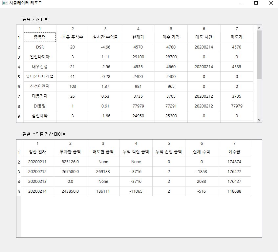Select the 267580.0 invested amount cell
The height and width of the screenshot is (252, 278).
(x=70, y=172)
